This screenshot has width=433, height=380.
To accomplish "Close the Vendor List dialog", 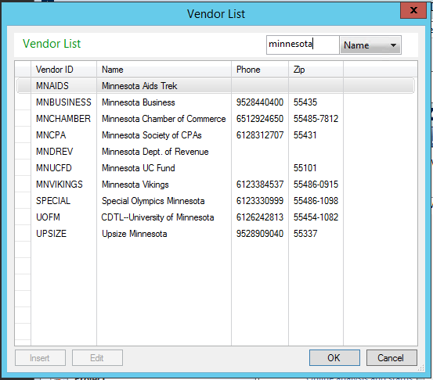I will [413, 10].
